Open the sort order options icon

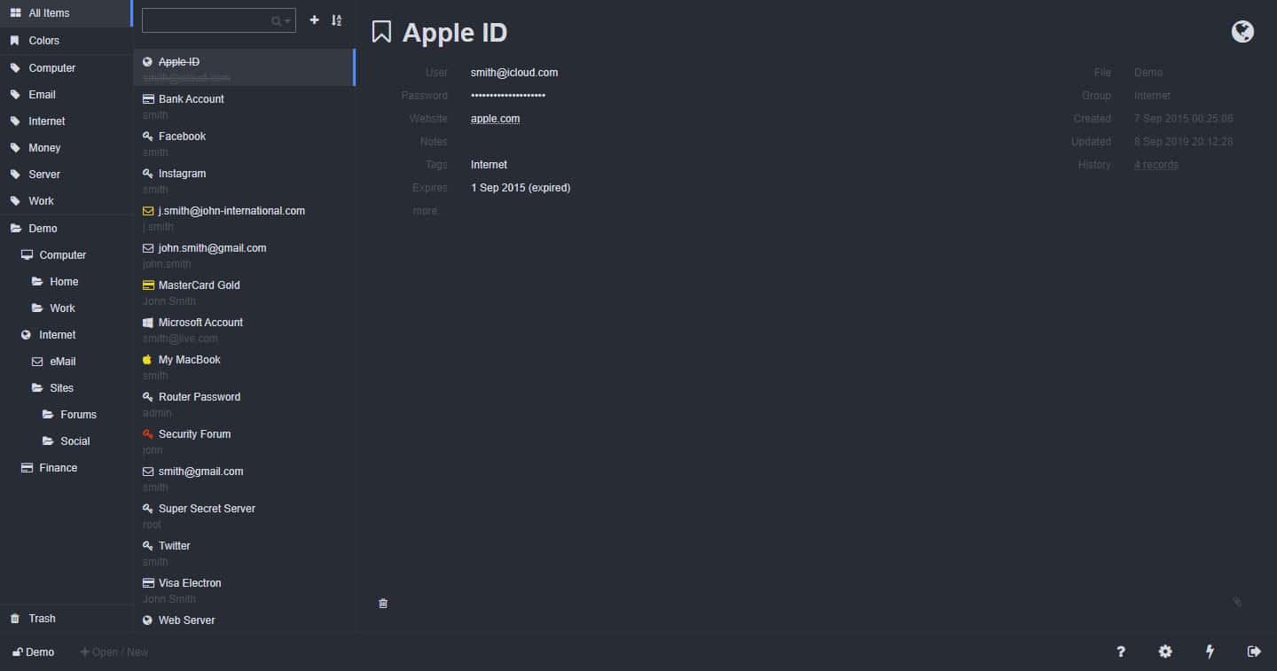point(337,20)
